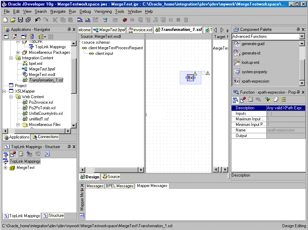Pick generate-guid from the Component Palette
Image resolution: width=308 pixels, height=230 pixels.
tap(253, 44)
